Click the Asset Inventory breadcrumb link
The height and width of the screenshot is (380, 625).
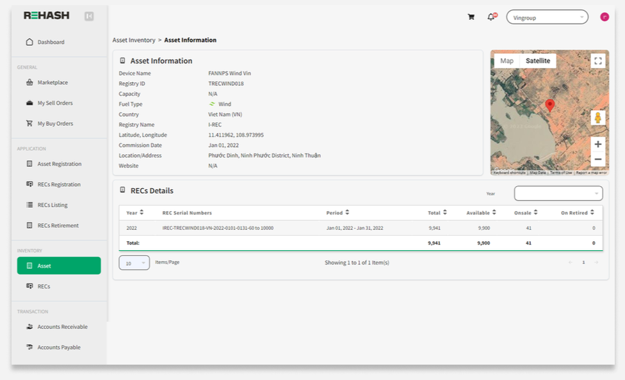coord(134,40)
